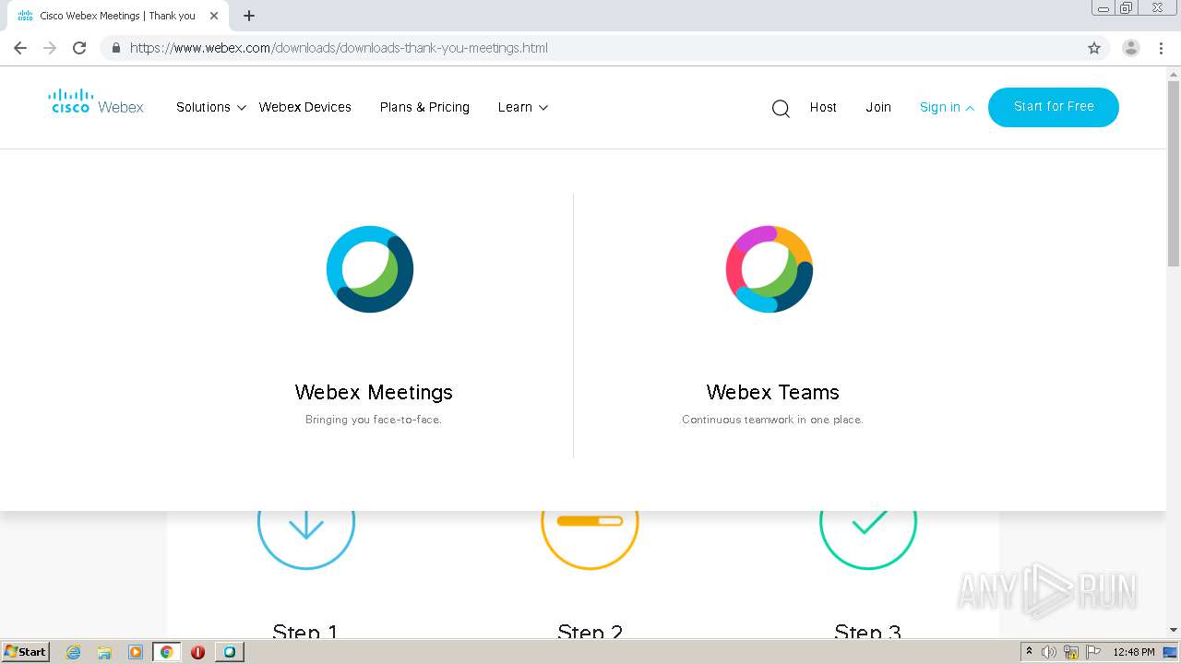Launch Windows Media Player from taskbar
Viewport: 1181px width, 664px height.
[136, 652]
